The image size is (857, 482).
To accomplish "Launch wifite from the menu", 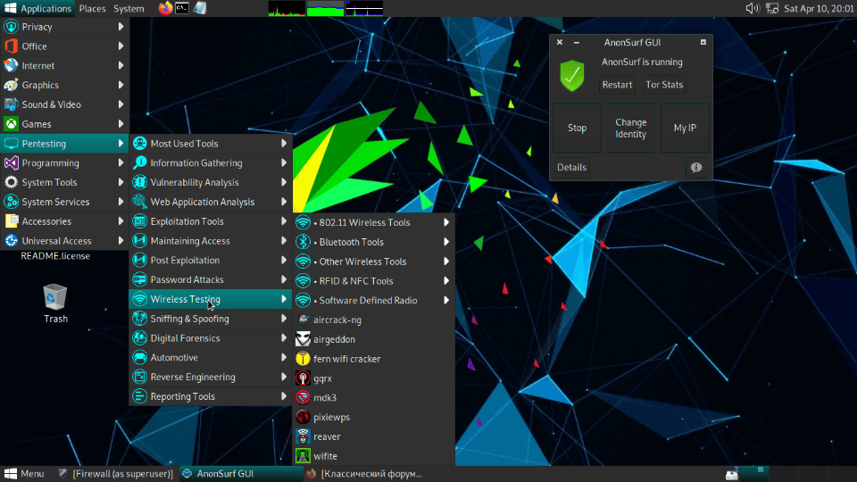I will coord(374,456).
